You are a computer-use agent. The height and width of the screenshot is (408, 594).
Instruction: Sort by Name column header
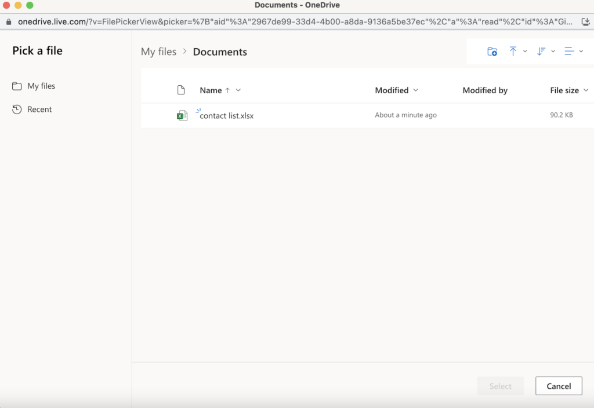tap(211, 90)
